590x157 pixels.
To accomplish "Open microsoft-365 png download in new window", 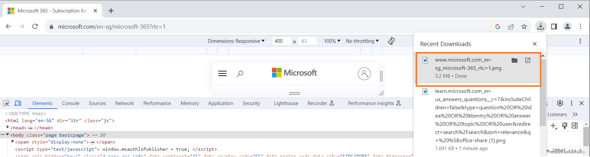I will [x=528, y=60].
